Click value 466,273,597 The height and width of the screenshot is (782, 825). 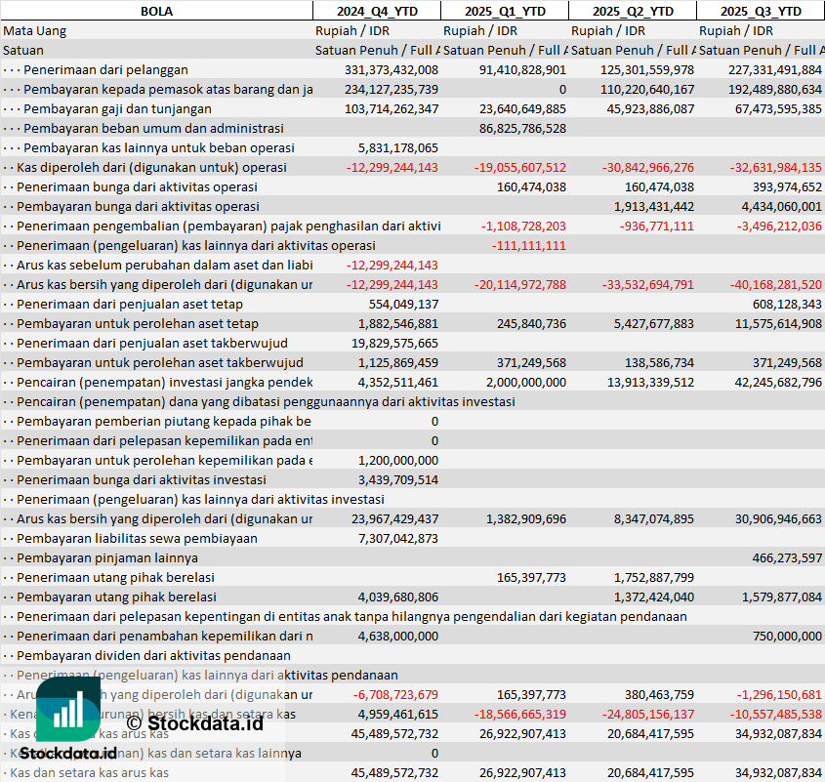click(x=787, y=557)
